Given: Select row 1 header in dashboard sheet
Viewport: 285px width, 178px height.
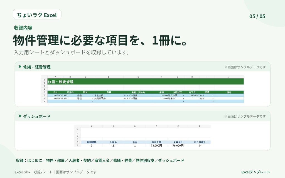Looking at the screenshot, I should coord(78,130).
